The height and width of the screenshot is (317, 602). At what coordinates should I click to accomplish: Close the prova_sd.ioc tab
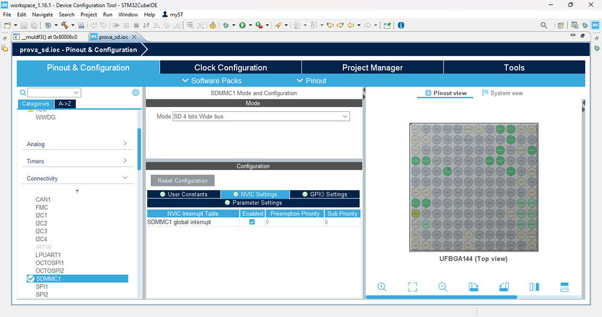click(134, 37)
